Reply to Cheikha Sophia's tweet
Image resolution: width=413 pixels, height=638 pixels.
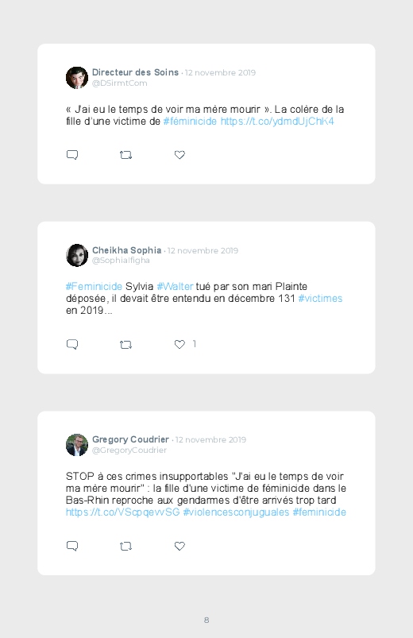[x=72, y=344]
